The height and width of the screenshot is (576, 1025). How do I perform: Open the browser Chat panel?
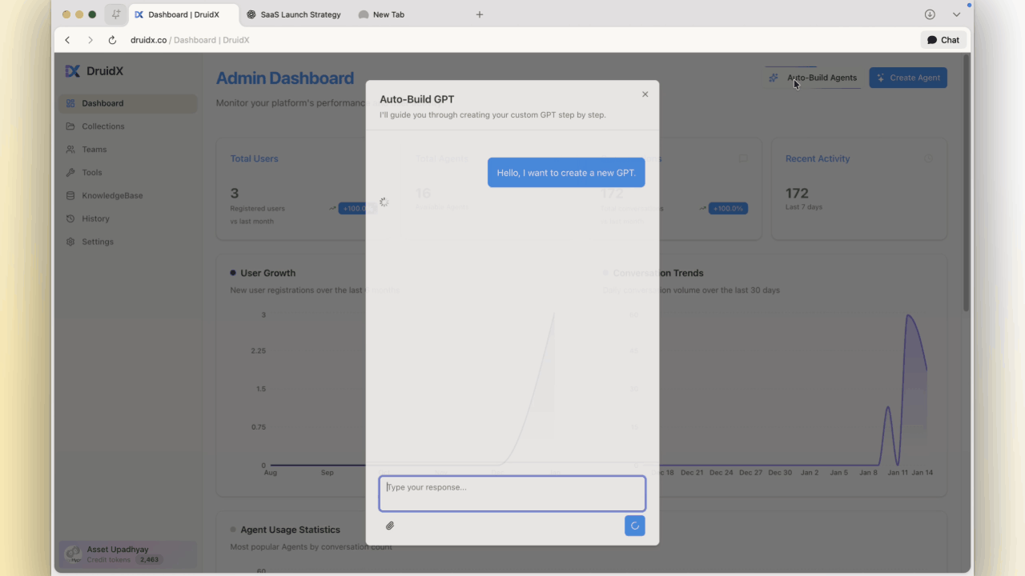pos(943,40)
